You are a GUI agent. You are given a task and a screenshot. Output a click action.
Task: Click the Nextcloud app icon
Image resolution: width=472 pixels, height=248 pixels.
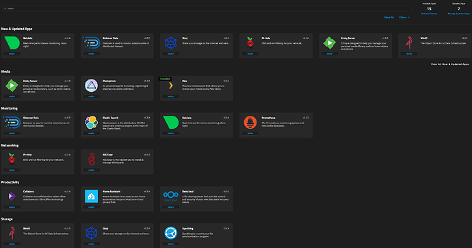pyautogui.click(x=171, y=196)
